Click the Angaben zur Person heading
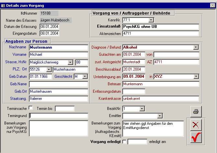This screenshot has width=217, height=153. pos(26,41)
